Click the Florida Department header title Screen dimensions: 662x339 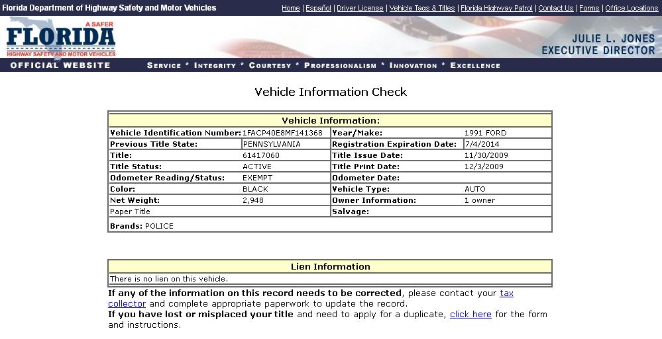(x=109, y=7)
